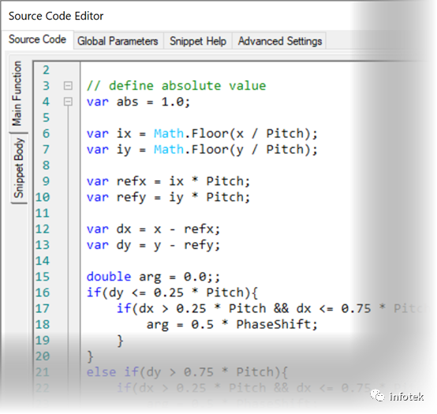This screenshot has height=414, width=437.
Task: Click the 'var dy = y - refy;' line
Action: click(x=153, y=245)
